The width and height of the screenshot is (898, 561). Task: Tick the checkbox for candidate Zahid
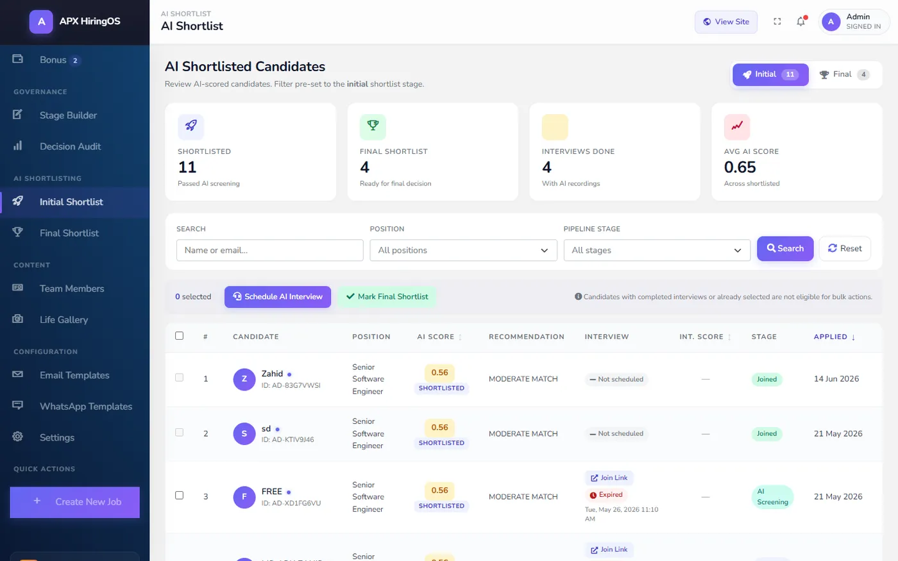(180, 378)
